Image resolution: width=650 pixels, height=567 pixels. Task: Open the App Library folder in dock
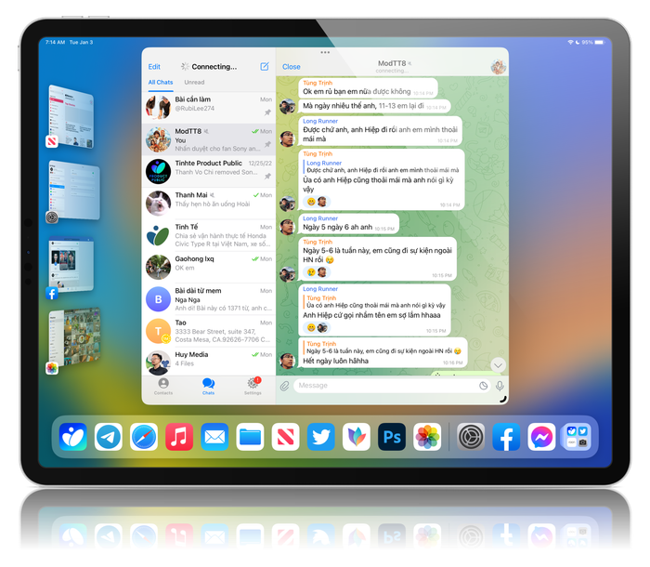click(x=577, y=437)
